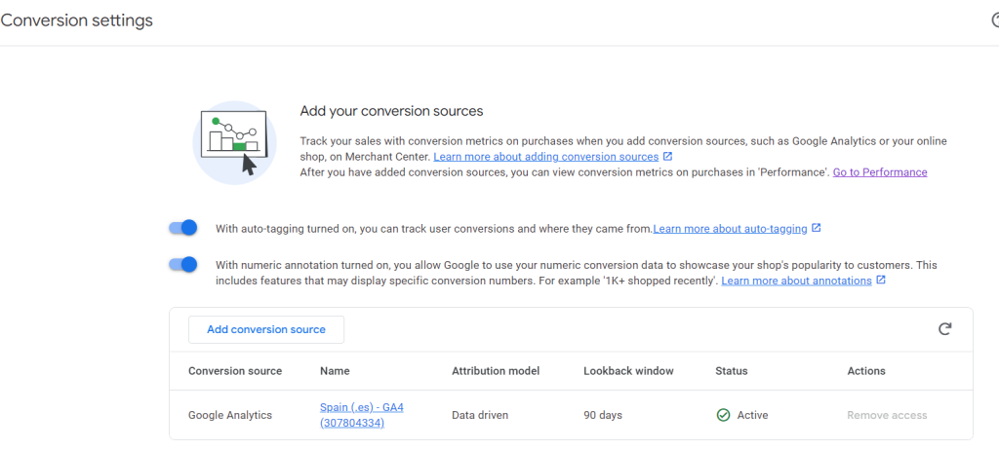Screen dimensions: 999x450
Task: Click the Attribution model column header
Action: pyautogui.click(x=496, y=371)
